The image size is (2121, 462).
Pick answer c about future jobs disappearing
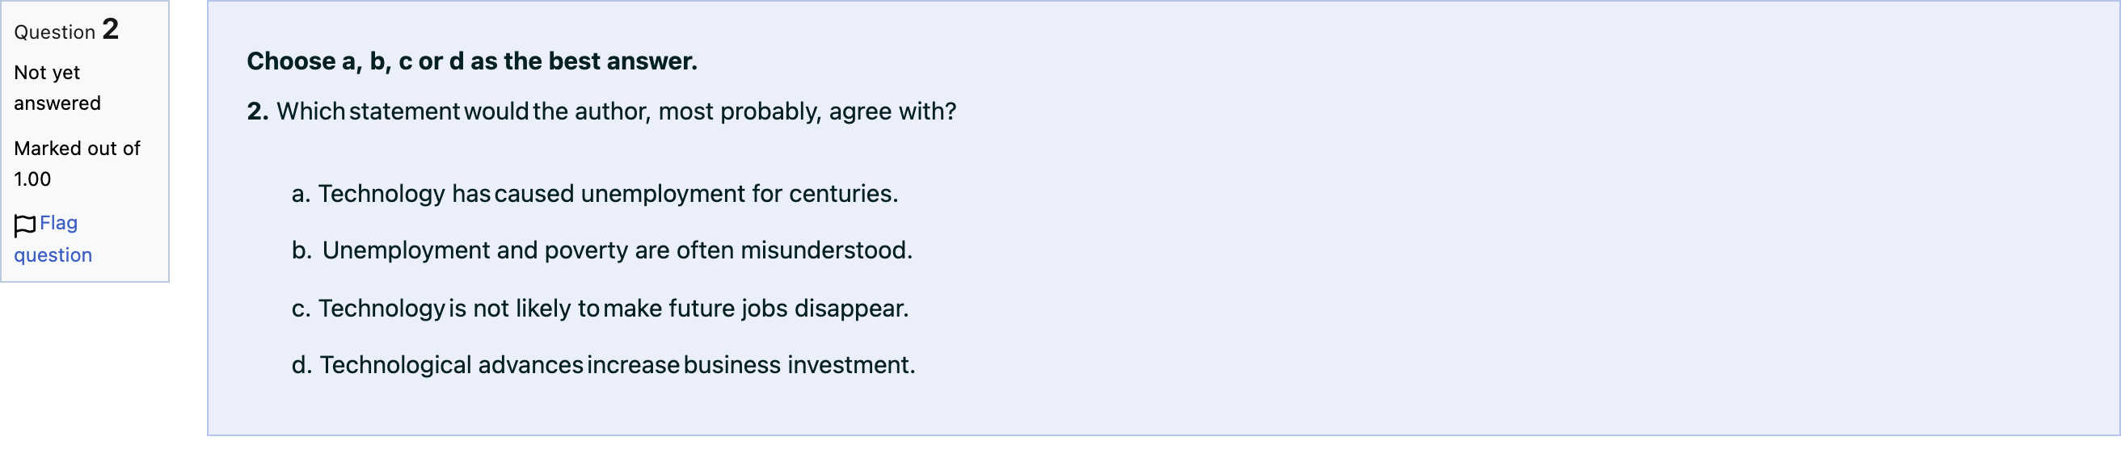[601, 309]
